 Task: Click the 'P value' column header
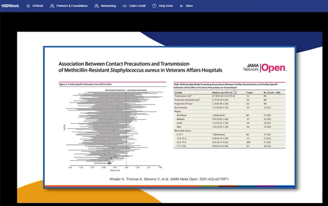[x=249, y=92]
